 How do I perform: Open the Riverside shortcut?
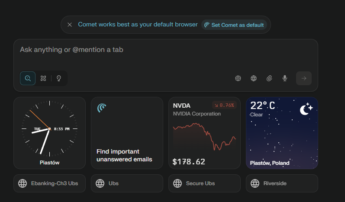tap(282, 183)
